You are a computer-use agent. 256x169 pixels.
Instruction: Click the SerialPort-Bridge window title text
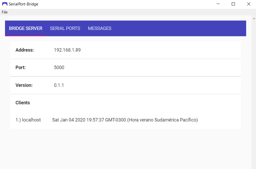tap(24, 4)
